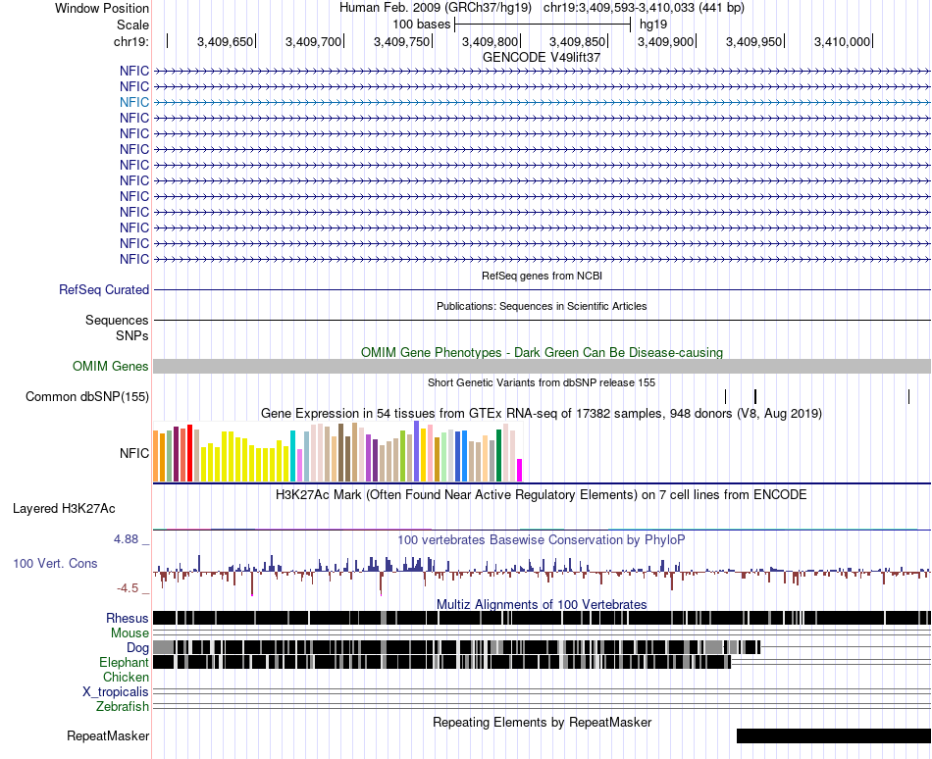Click the Scale label
The width and height of the screenshot is (932, 759).
tap(132, 25)
